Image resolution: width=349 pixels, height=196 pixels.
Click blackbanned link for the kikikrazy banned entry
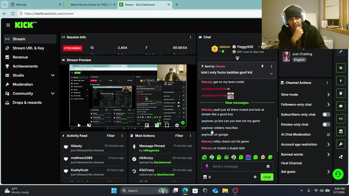162,163
